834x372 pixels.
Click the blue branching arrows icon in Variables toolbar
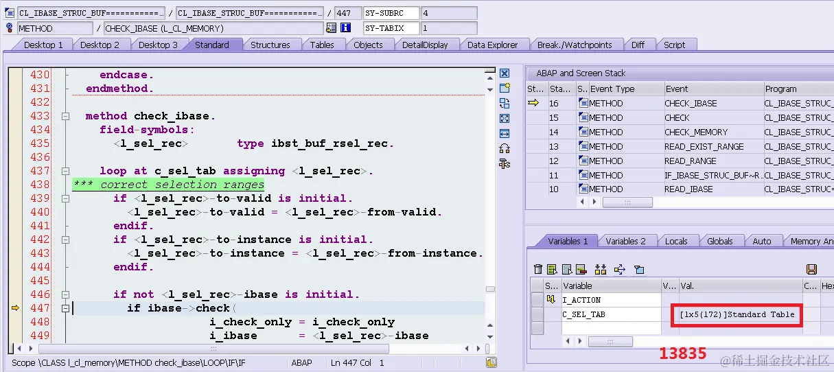pyautogui.click(x=620, y=269)
